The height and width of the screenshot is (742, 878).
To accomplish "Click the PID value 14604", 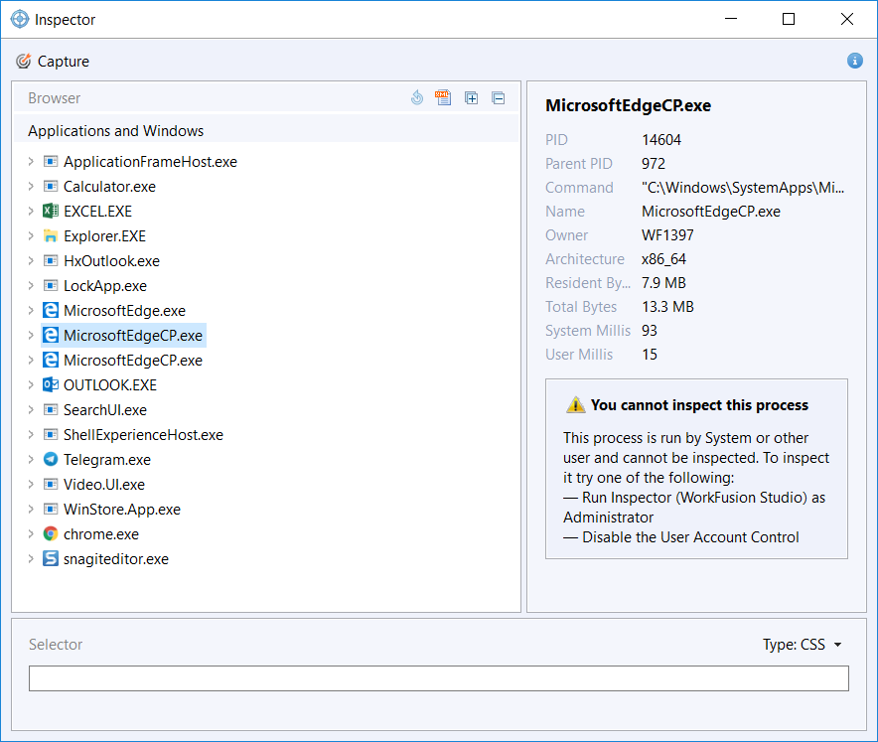I will pyautogui.click(x=661, y=139).
